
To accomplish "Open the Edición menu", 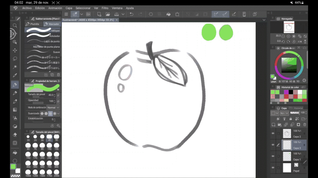I will click(x=40, y=8).
